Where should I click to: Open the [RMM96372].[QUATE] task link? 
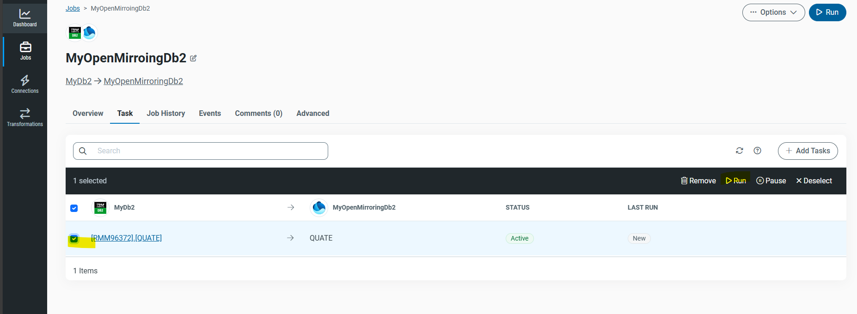pos(126,238)
